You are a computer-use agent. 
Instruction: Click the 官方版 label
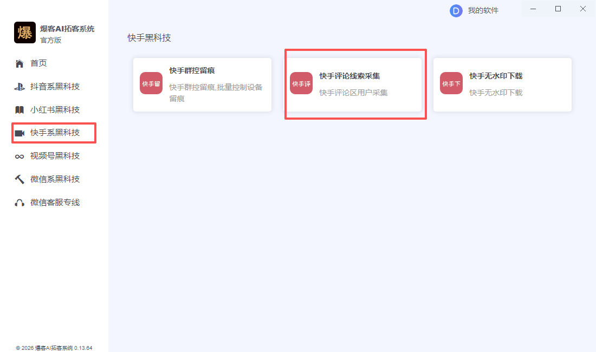click(x=51, y=40)
